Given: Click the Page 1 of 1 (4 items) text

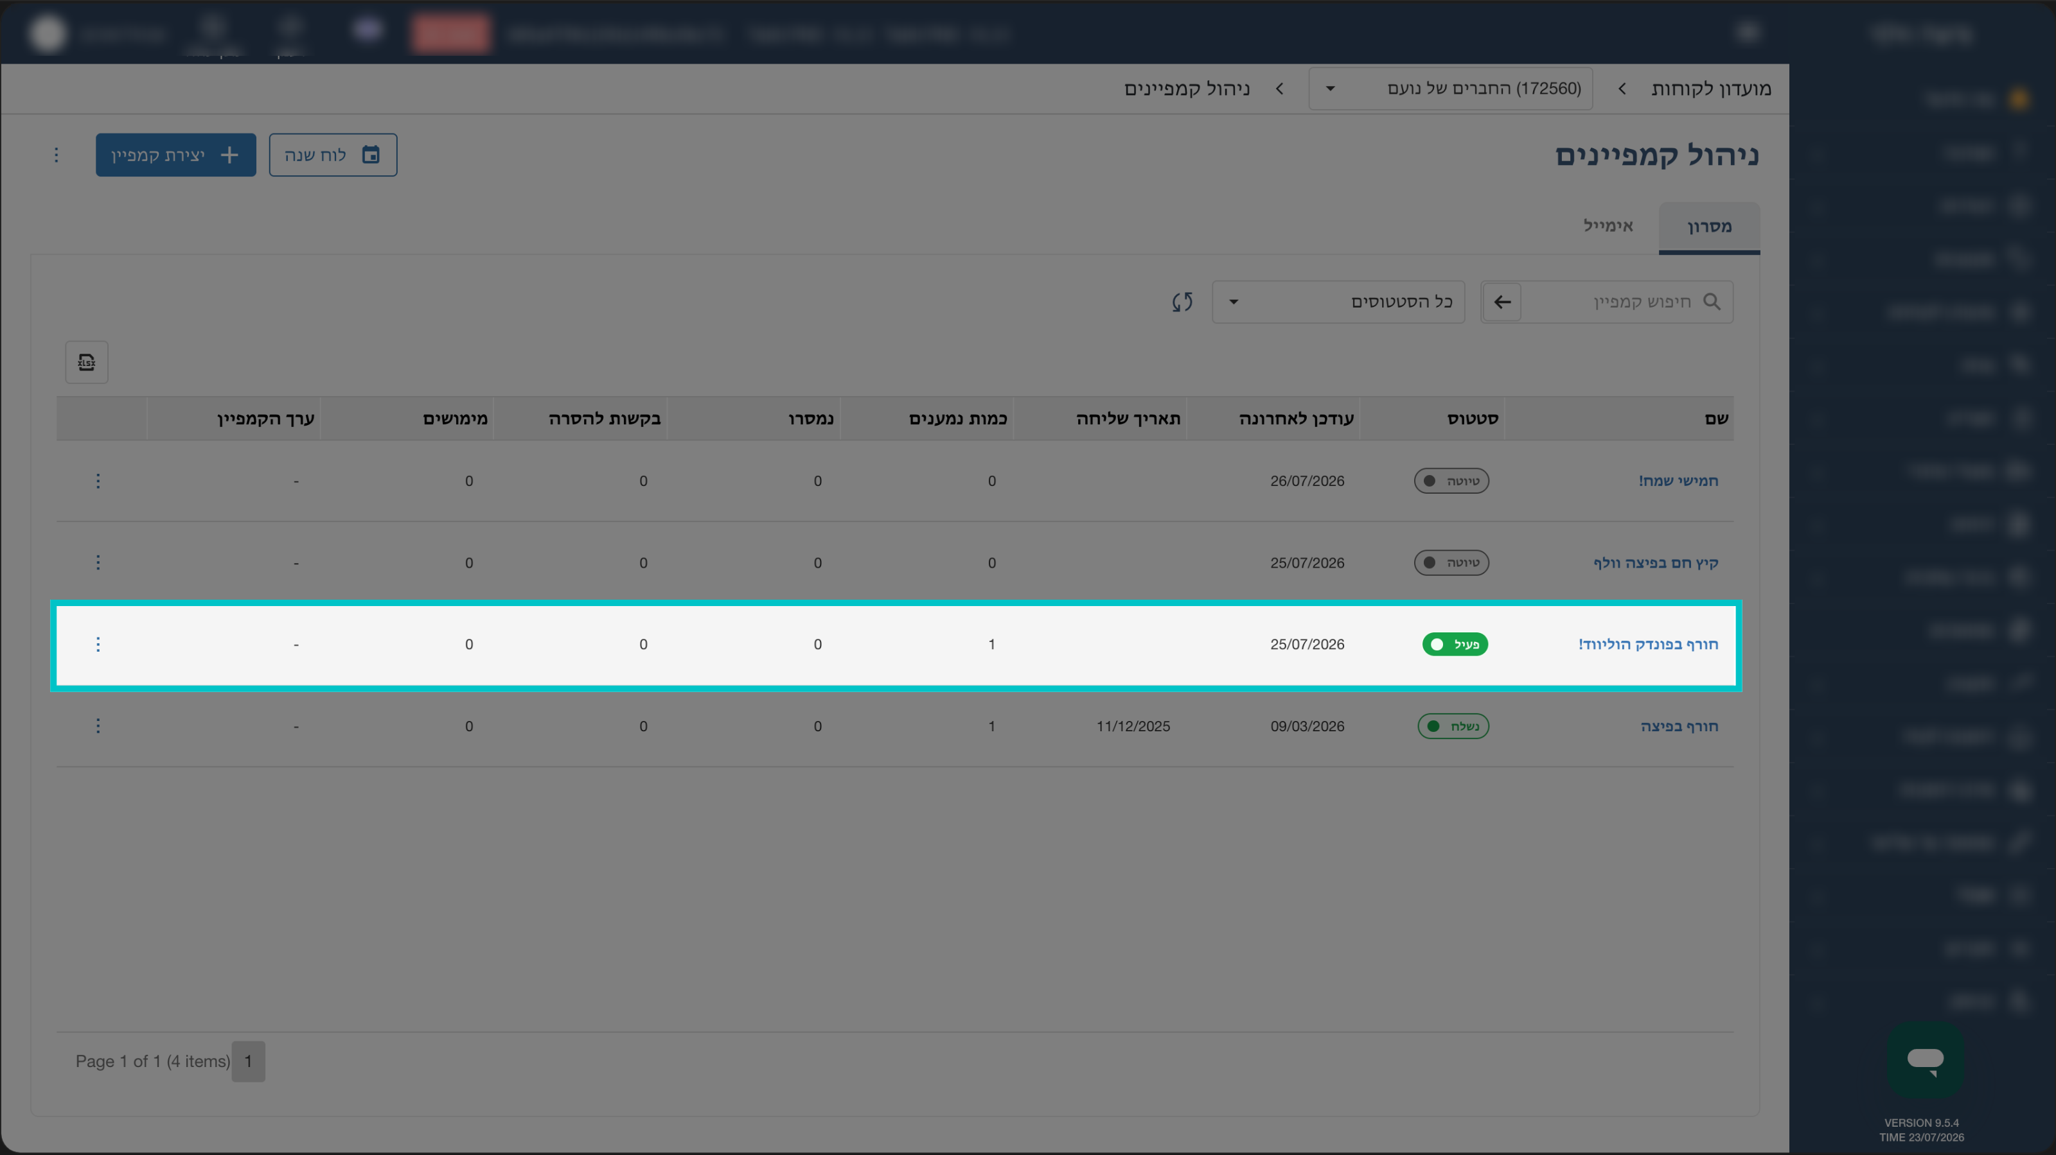Looking at the screenshot, I should pos(152,1061).
